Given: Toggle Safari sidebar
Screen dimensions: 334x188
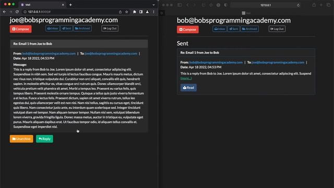Looking at the screenshot, I should (x=180, y=5).
